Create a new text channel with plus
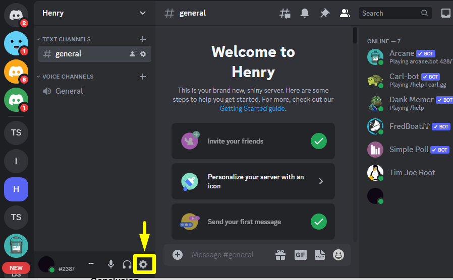The height and width of the screenshot is (280, 453). tap(142, 39)
